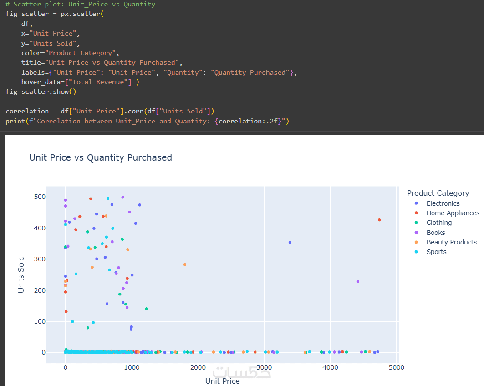
Task: Click the isolated purple point near 4400 price
Action: (358, 282)
